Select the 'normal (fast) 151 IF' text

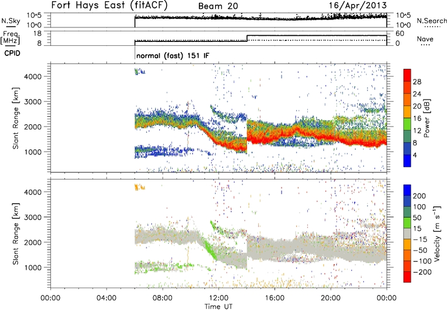(173, 55)
